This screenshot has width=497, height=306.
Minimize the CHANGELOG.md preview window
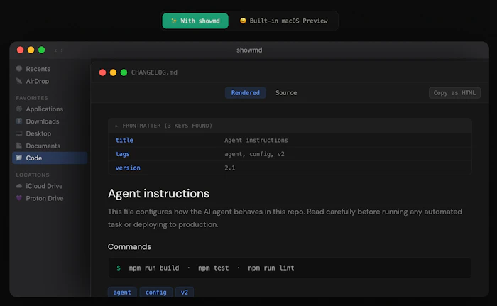pyautogui.click(x=113, y=72)
